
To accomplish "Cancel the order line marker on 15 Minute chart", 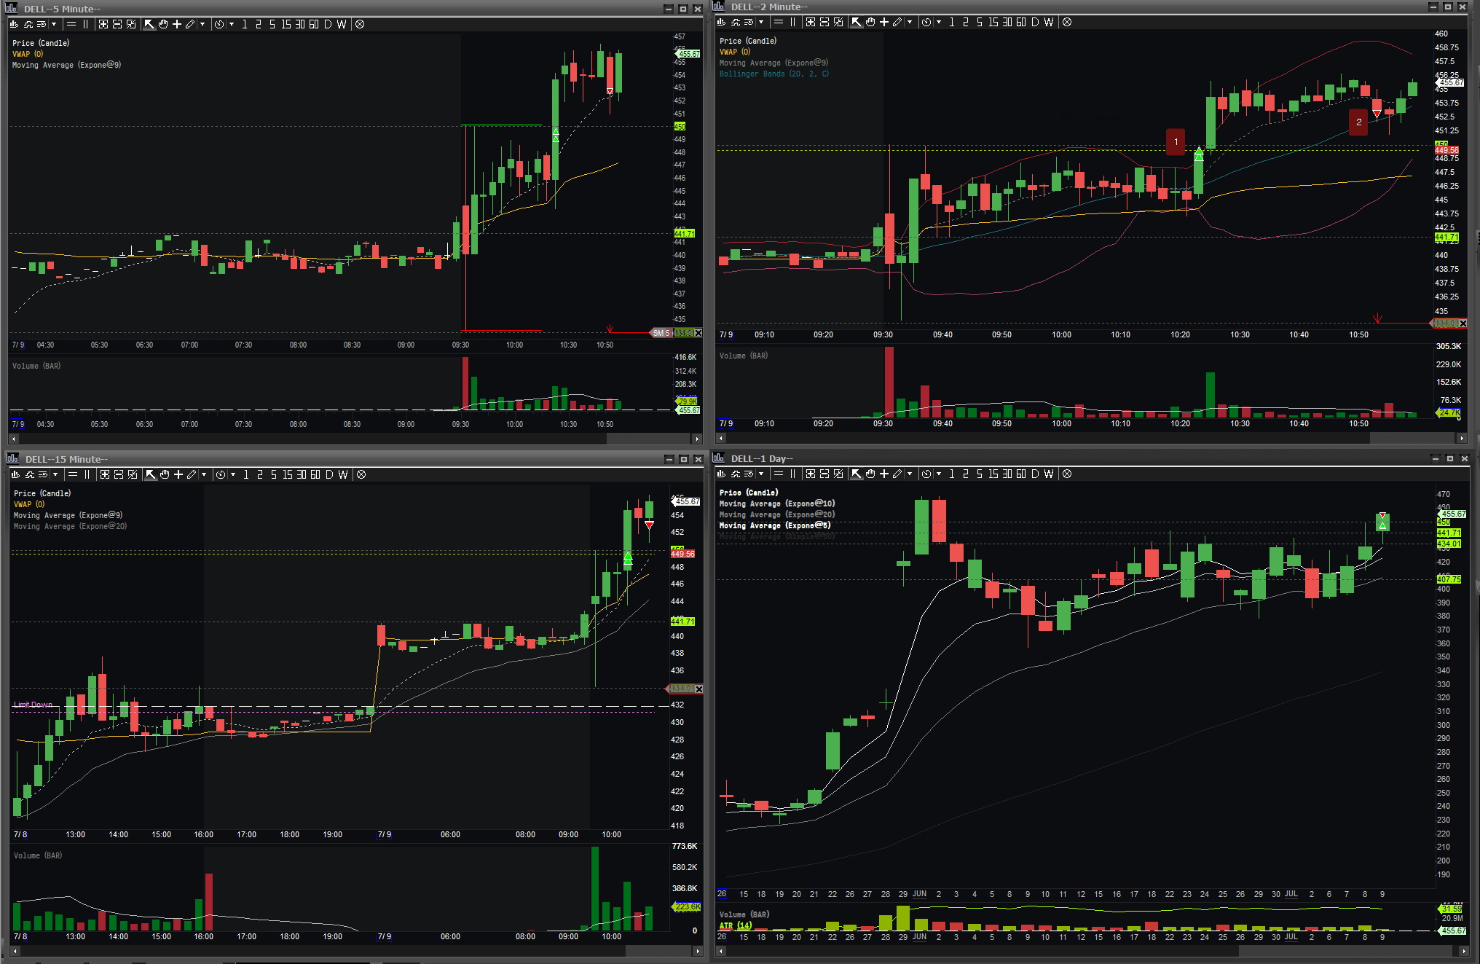I will (699, 689).
